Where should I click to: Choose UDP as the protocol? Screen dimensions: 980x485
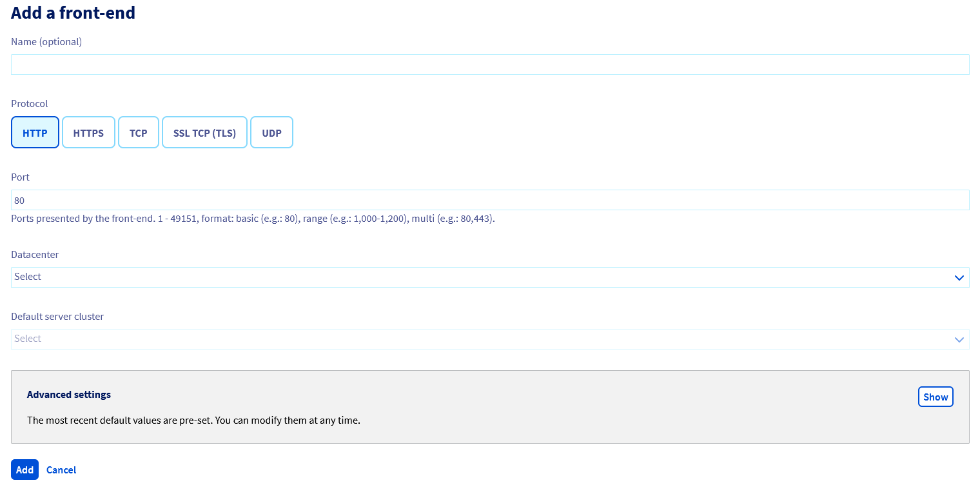click(271, 132)
